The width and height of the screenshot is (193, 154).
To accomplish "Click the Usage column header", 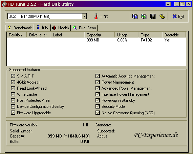I will pos(127,35).
